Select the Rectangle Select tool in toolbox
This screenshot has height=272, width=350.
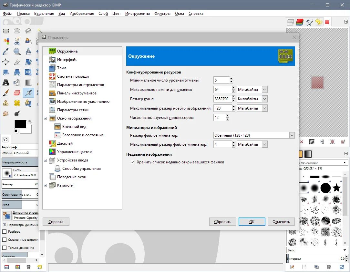click(x=6, y=31)
